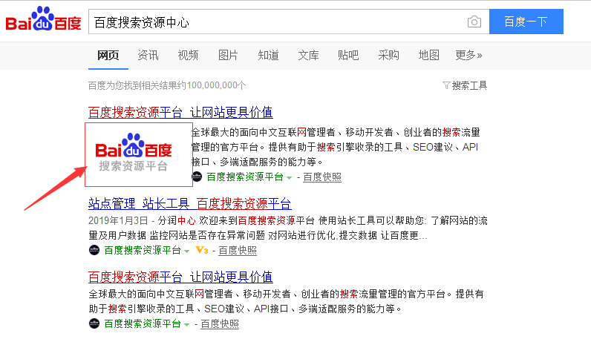Click the orange V3 credibility badge
Viewport: 591px width, 339px height.
click(x=201, y=250)
